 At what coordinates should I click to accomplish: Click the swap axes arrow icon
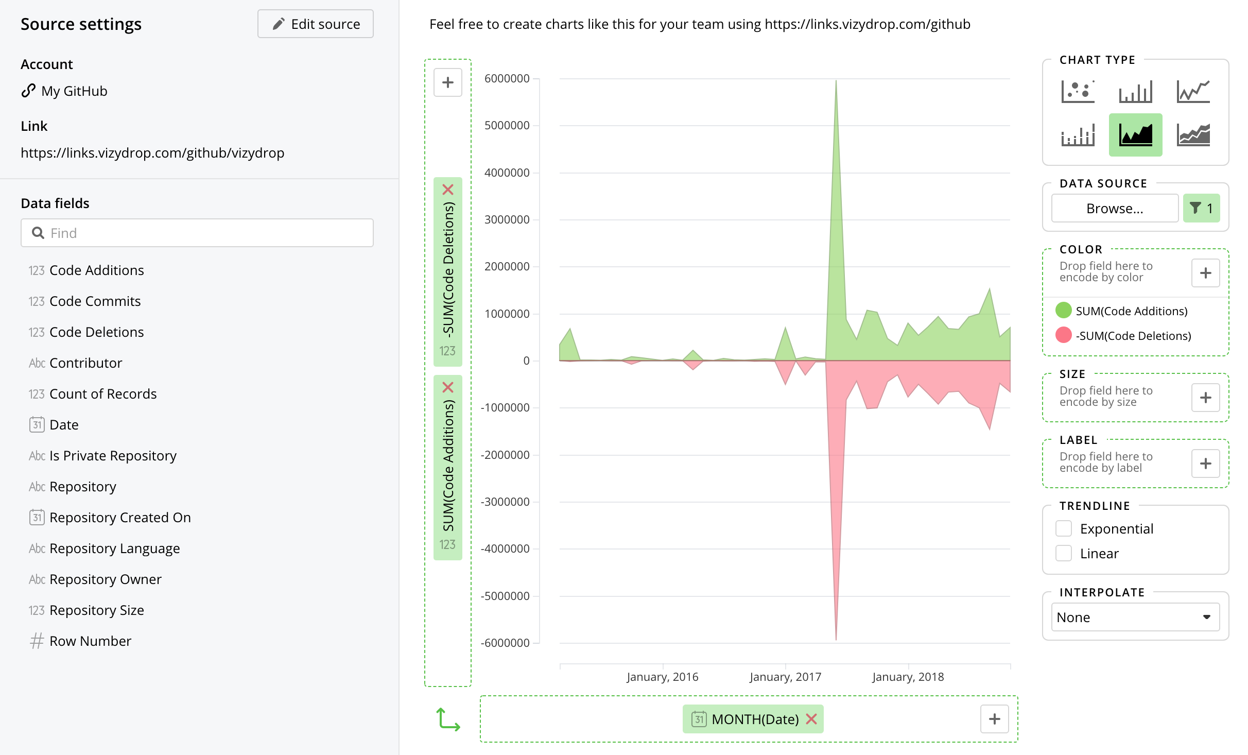click(x=448, y=719)
